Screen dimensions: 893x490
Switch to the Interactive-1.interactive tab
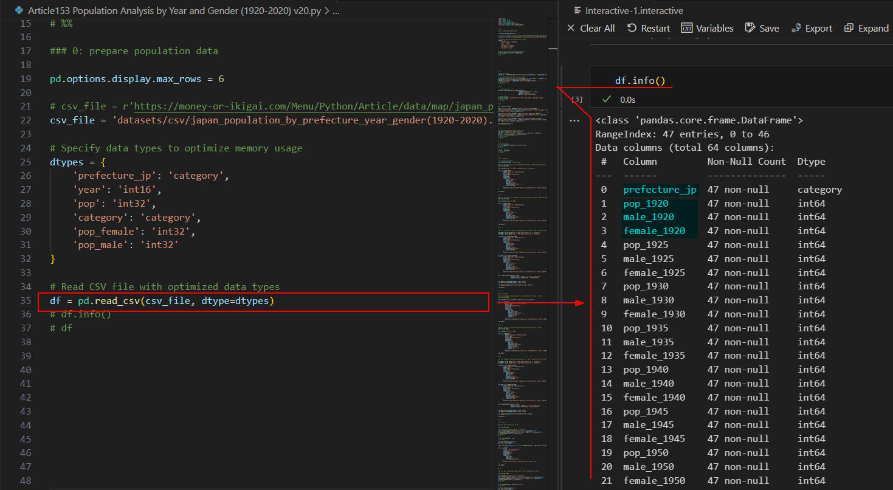[x=629, y=11]
